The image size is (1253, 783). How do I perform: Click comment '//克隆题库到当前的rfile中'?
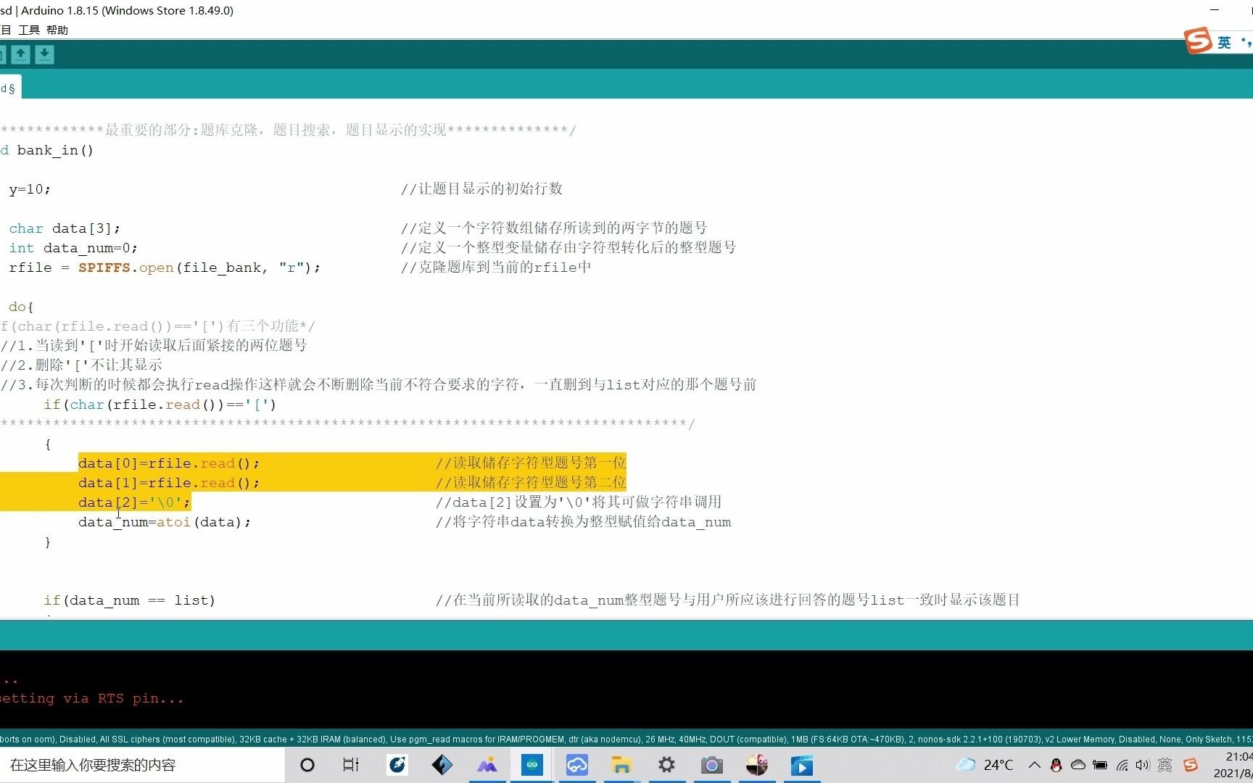tap(496, 268)
